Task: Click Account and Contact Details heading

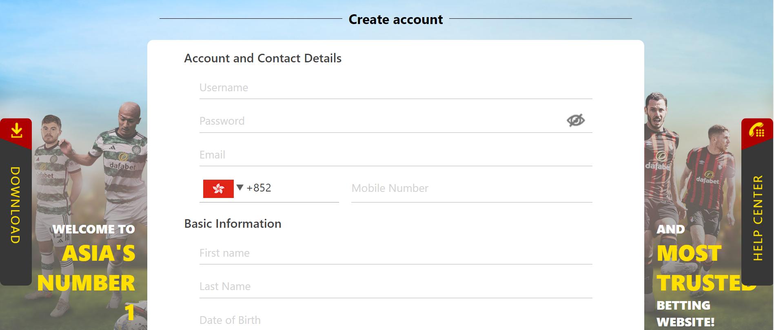Action: click(x=263, y=58)
